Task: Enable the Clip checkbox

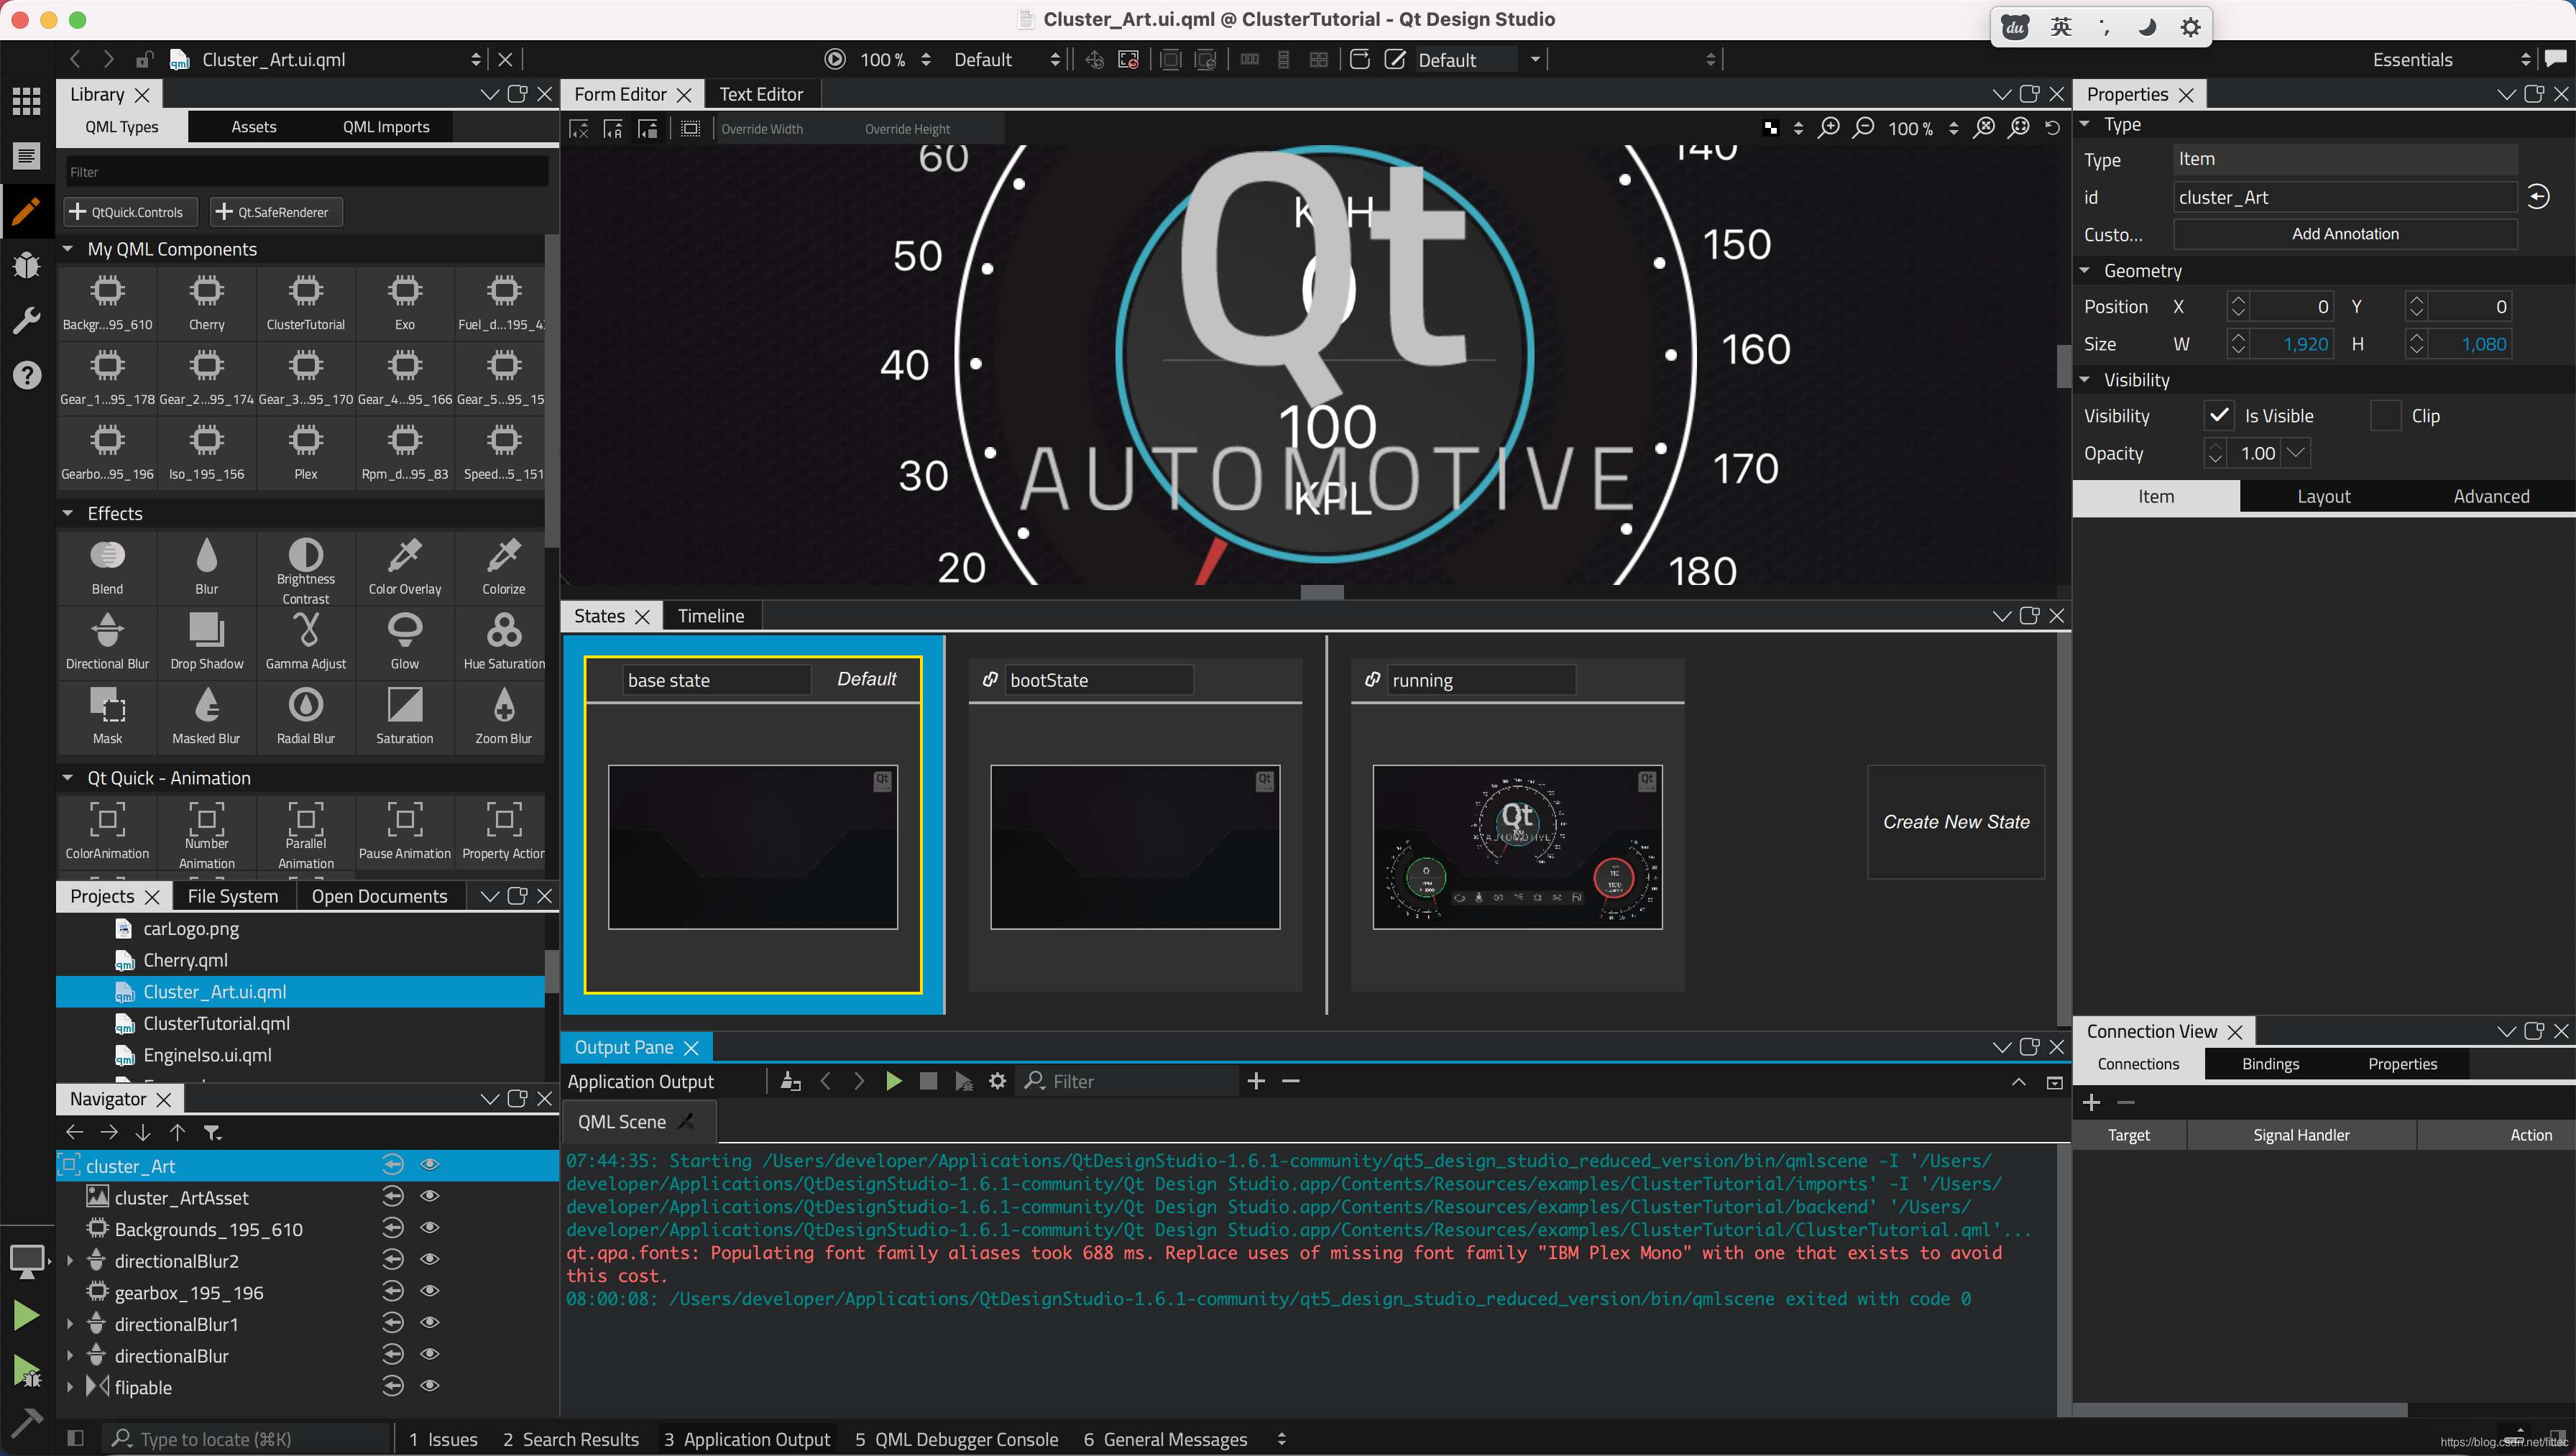Action: pyautogui.click(x=2385, y=415)
